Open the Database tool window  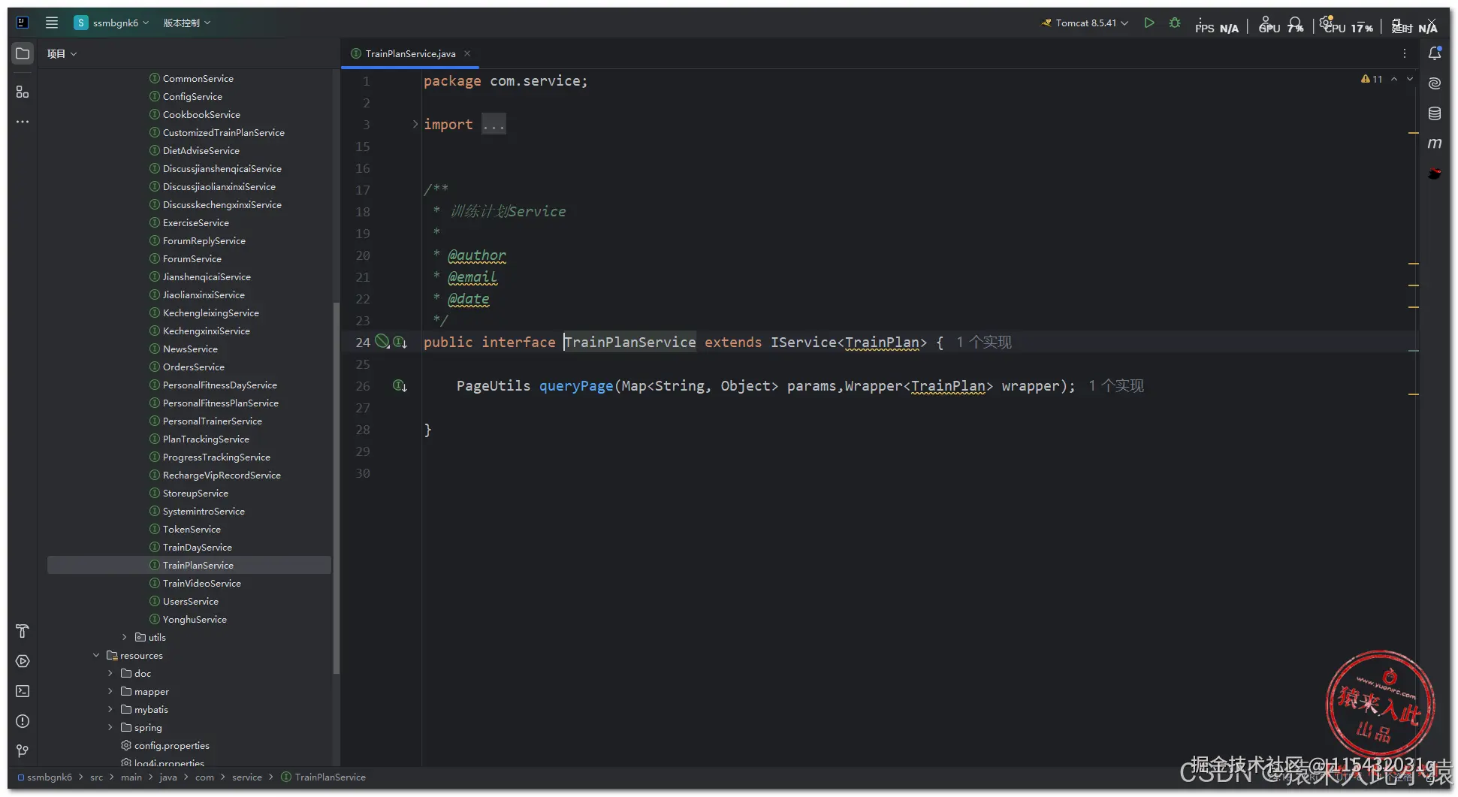[1434, 113]
